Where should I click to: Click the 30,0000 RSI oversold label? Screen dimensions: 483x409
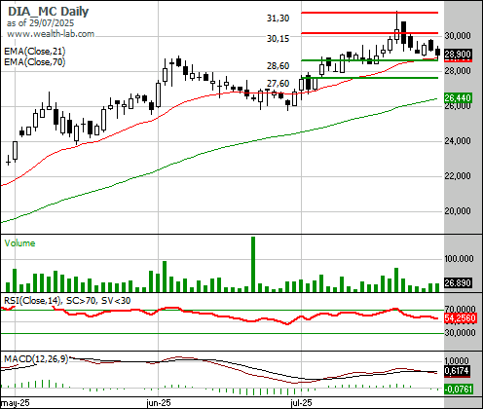coord(460,333)
